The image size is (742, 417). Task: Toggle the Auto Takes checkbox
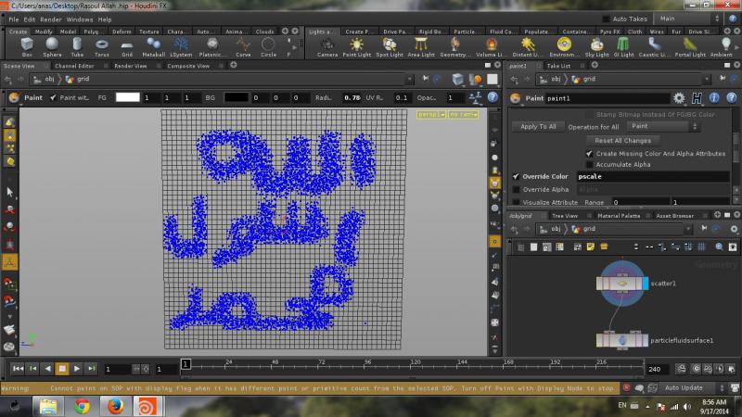point(606,19)
